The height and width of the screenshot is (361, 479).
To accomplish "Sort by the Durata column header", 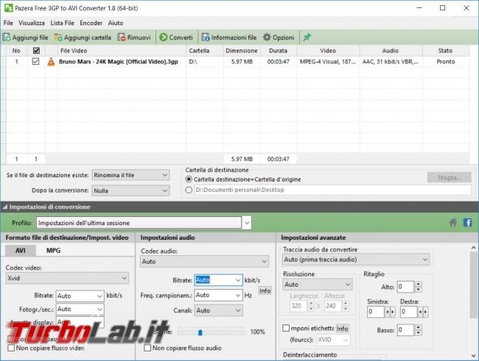I will (x=278, y=51).
